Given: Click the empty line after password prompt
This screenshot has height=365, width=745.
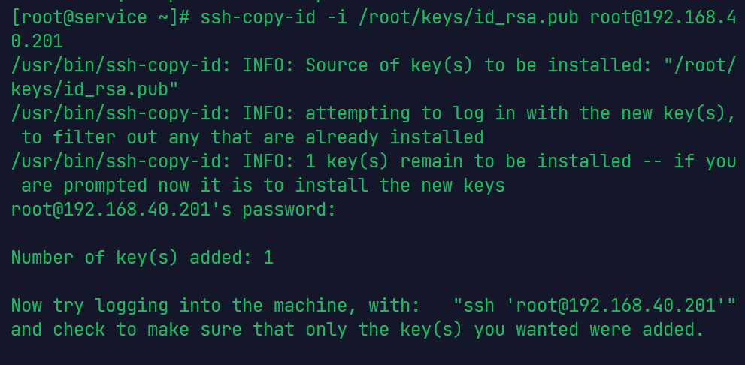Looking at the screenshot, I should [373, 234].
